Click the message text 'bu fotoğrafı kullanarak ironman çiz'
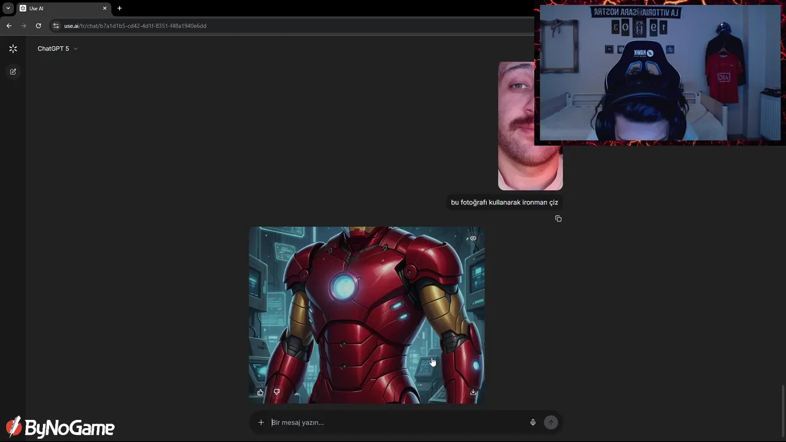This screenshot has height=442, width=786. click(504, 202)
